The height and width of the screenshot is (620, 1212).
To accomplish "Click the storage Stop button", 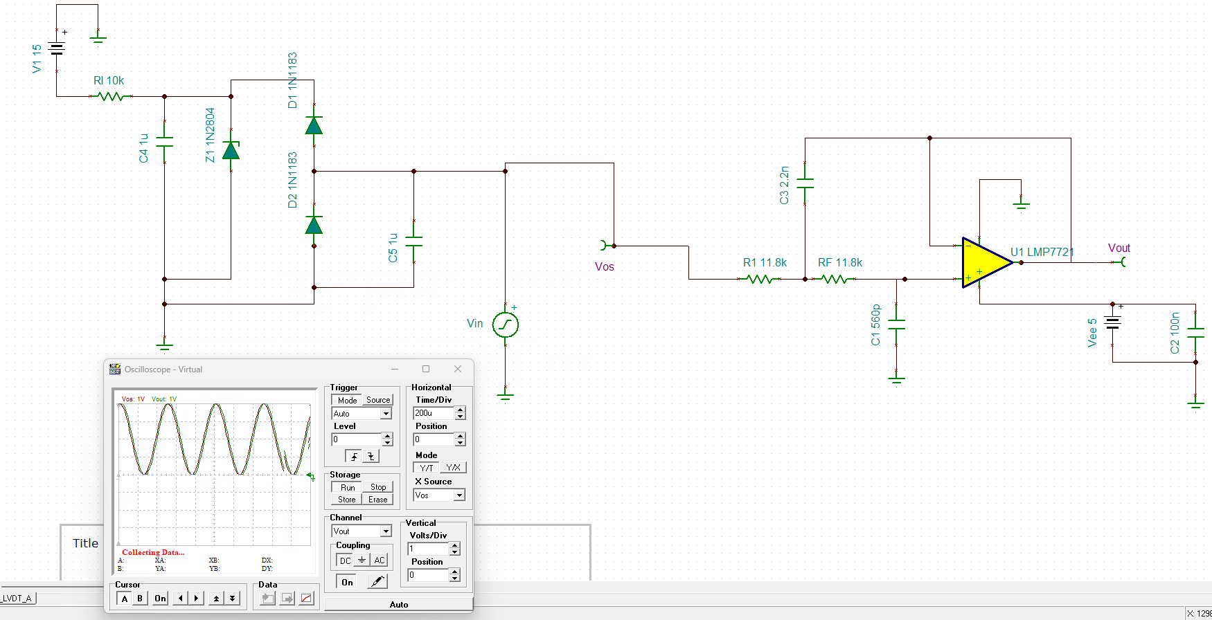I will coord(378,487).
